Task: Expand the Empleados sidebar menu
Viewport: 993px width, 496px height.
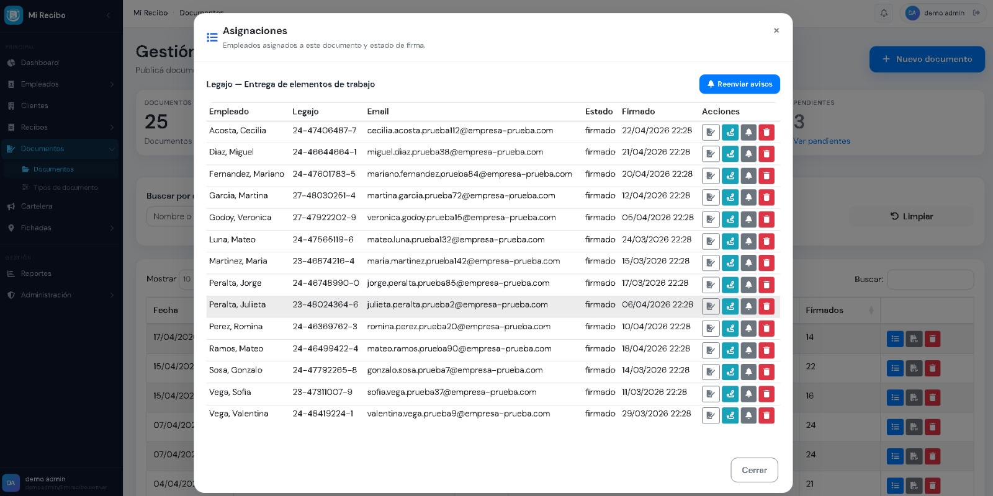Action: pos(61,84)
